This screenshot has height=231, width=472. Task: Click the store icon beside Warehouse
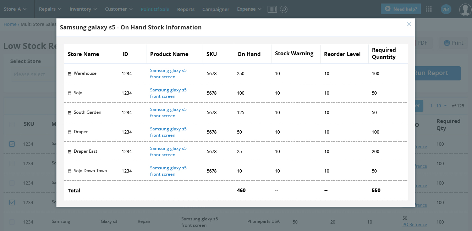tap(70, 74)
